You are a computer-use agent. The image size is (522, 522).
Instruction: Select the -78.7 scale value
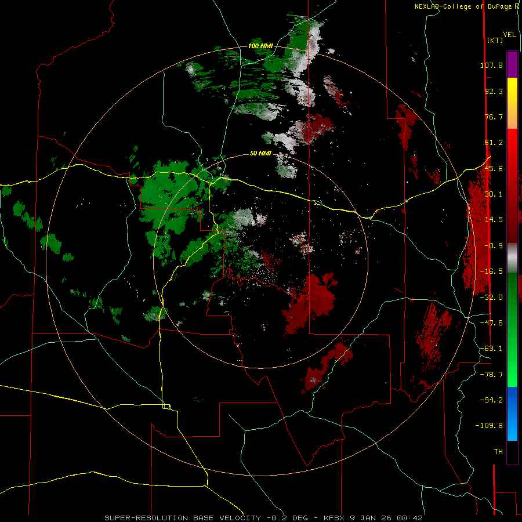(x=491, y=375)
